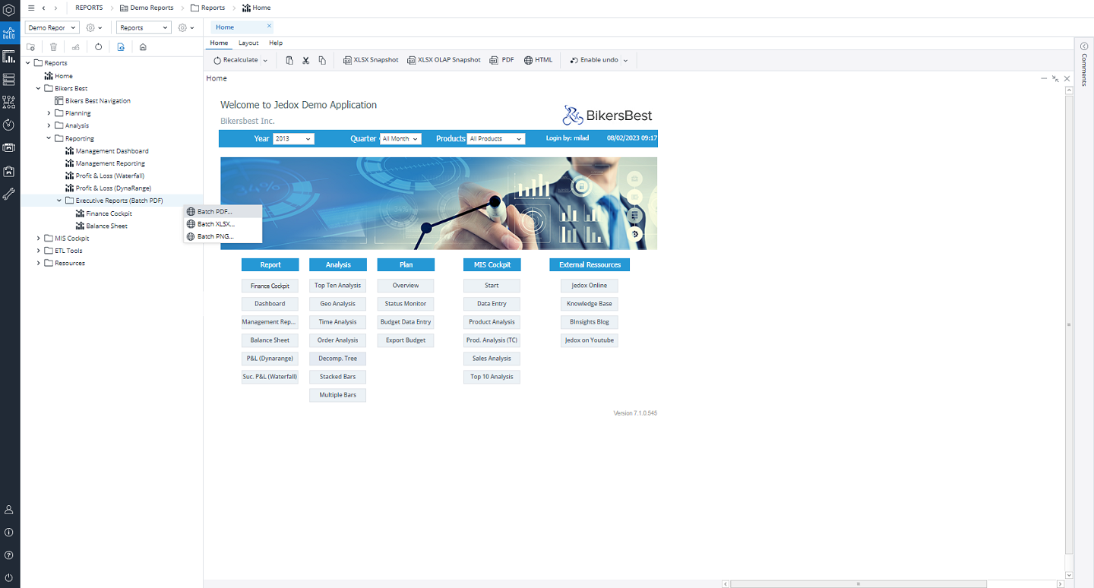Click the Decomp. Tree button
The image size is (1094, 588).
point(338,359)
